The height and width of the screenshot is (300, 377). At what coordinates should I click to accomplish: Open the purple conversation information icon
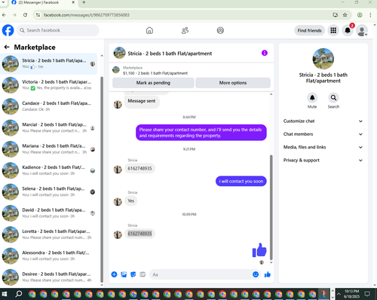pos(265,53)
